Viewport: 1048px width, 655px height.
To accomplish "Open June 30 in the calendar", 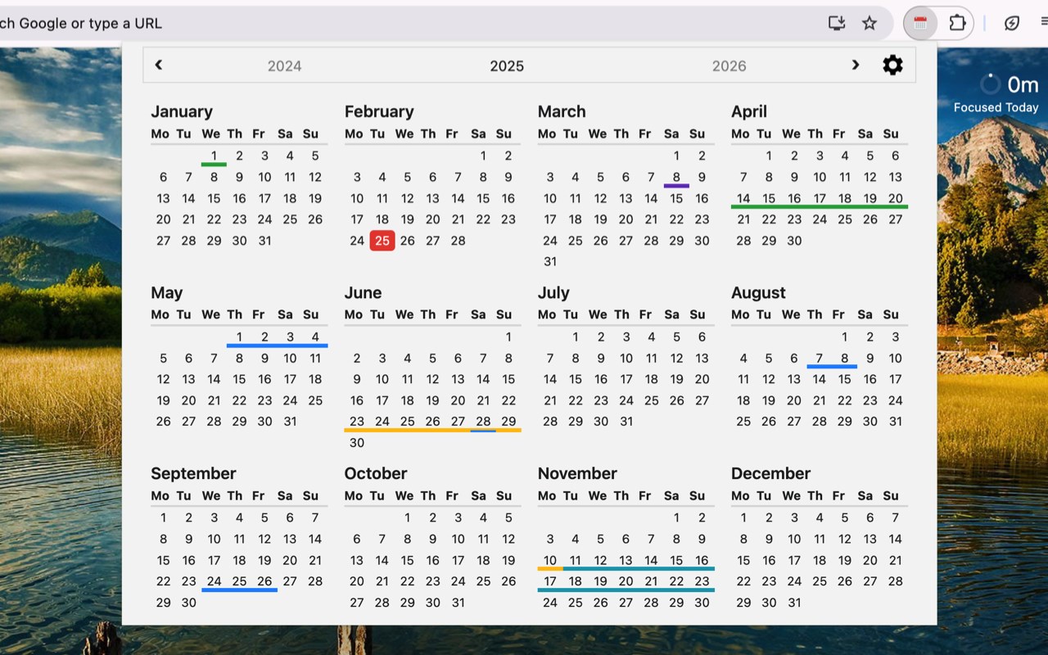I will coord(357,443).
